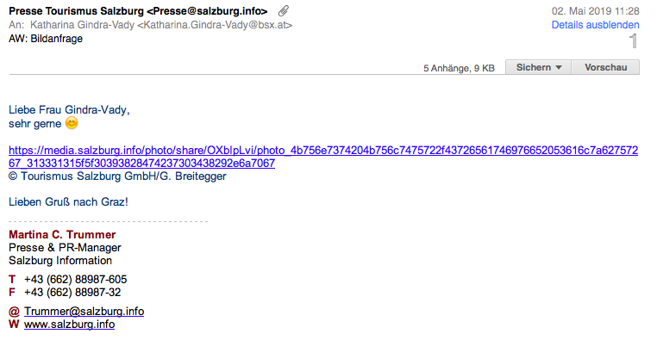Image resolution: width=657 pixels, height=340 pixels.
Task: Click Details ausblenden link
Action: (595, 25)
